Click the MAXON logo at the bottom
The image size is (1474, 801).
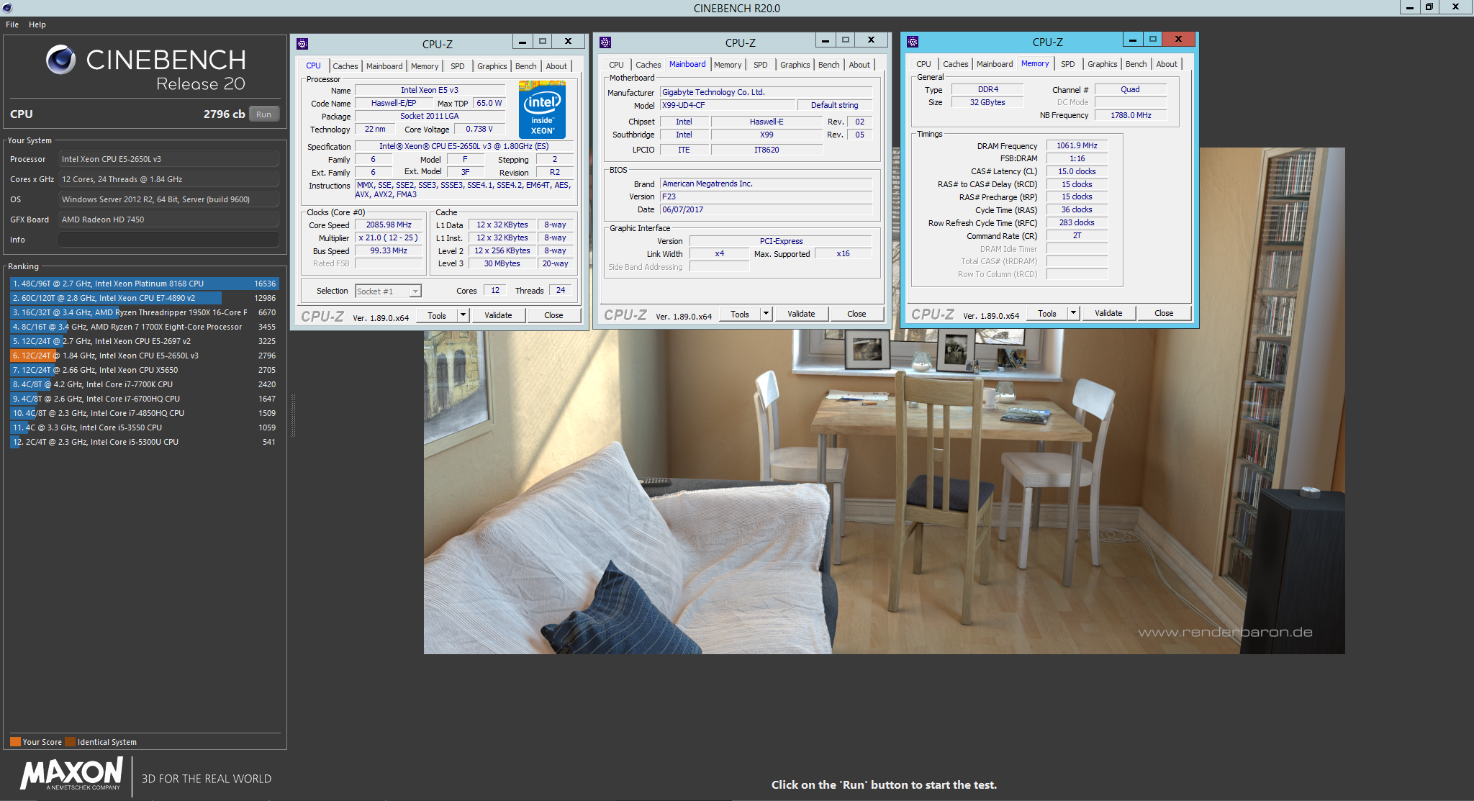71,774
